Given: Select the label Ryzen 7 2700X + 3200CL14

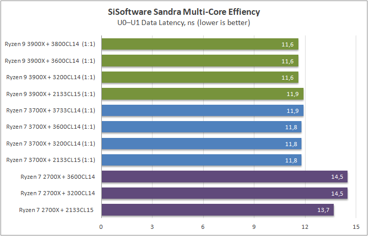Looking at the screenshot, I should (x=58, y=193).
